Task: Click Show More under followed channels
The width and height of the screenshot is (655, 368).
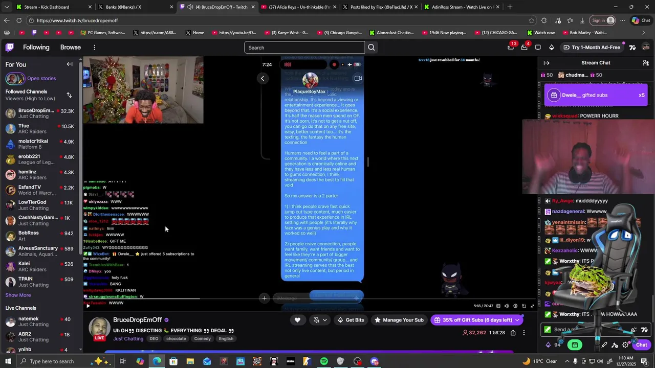Action: (18, 295)
